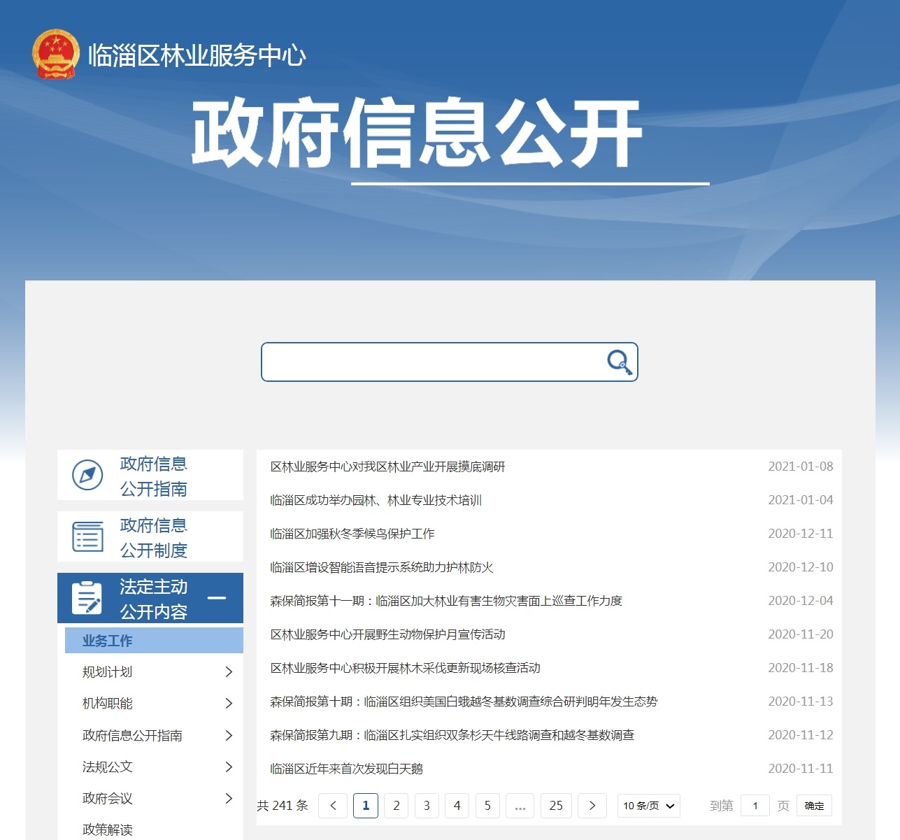Expand the 法规公文 submenu
Image resolution: width=900 pixels, height=840 pixels.
(x=229, y=767)
